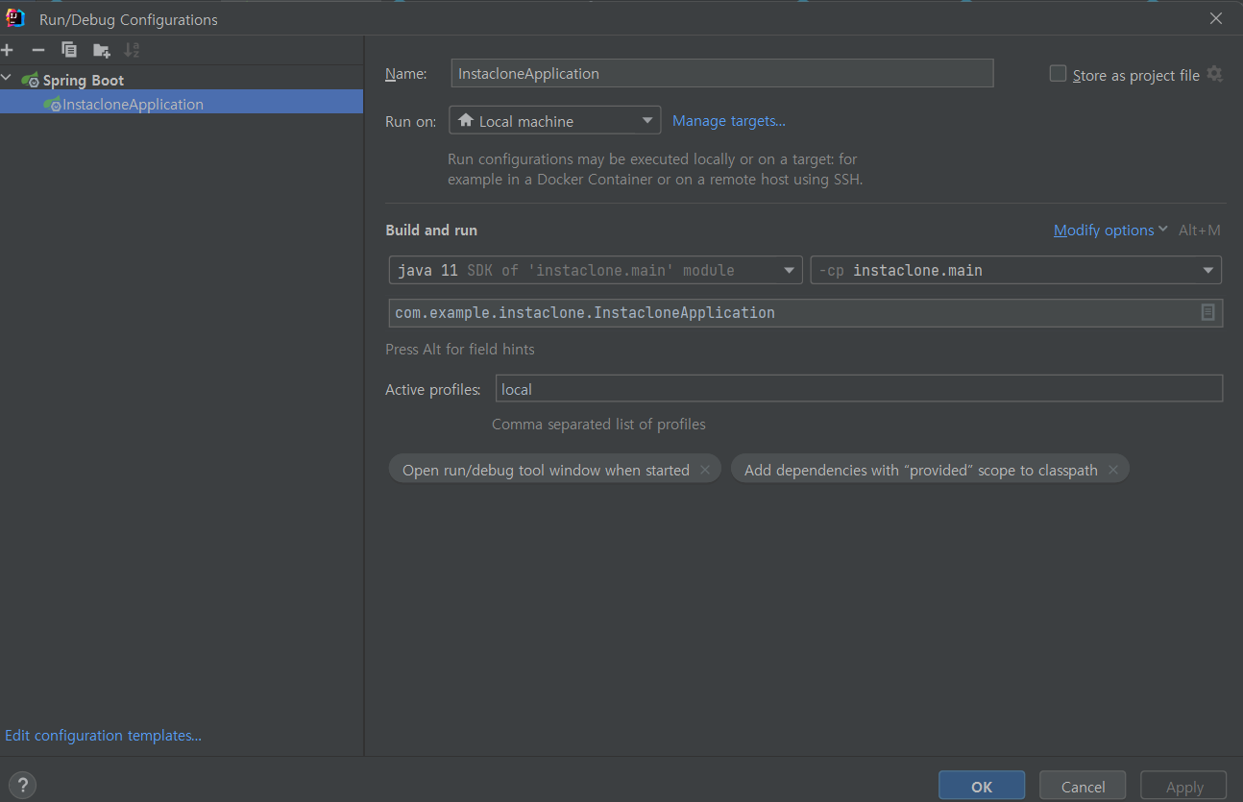Save configuration to a new folder
The image size is (1243, 802).
click(x=101, y=50)
